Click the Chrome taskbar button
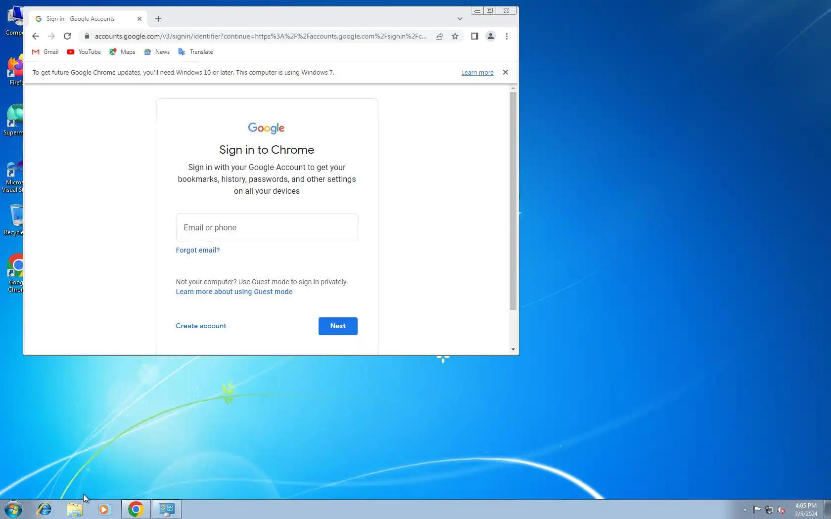Screen dimensions: 831x519 136,509
